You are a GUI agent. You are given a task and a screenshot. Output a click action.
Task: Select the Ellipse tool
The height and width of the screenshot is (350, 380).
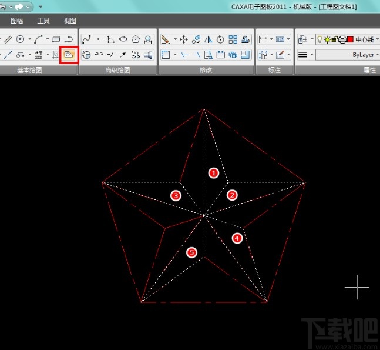123,39
